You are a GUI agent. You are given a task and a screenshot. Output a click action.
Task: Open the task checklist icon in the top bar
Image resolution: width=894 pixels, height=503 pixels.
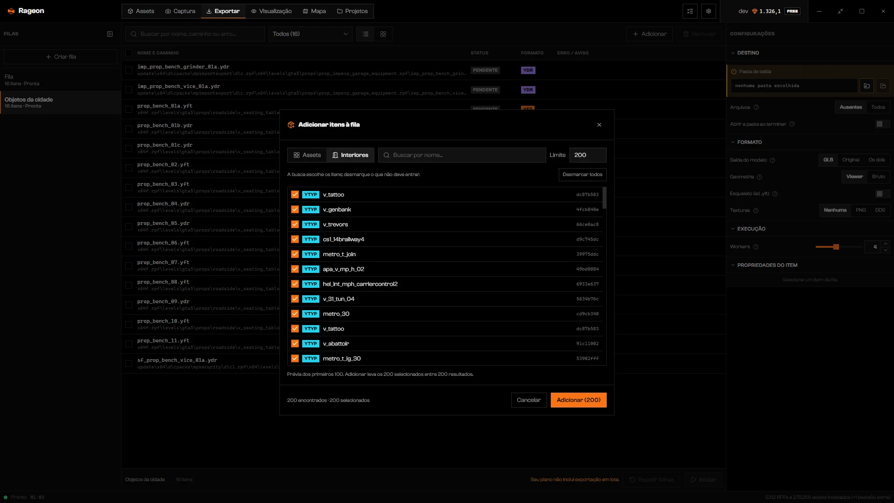click(690, 11)
